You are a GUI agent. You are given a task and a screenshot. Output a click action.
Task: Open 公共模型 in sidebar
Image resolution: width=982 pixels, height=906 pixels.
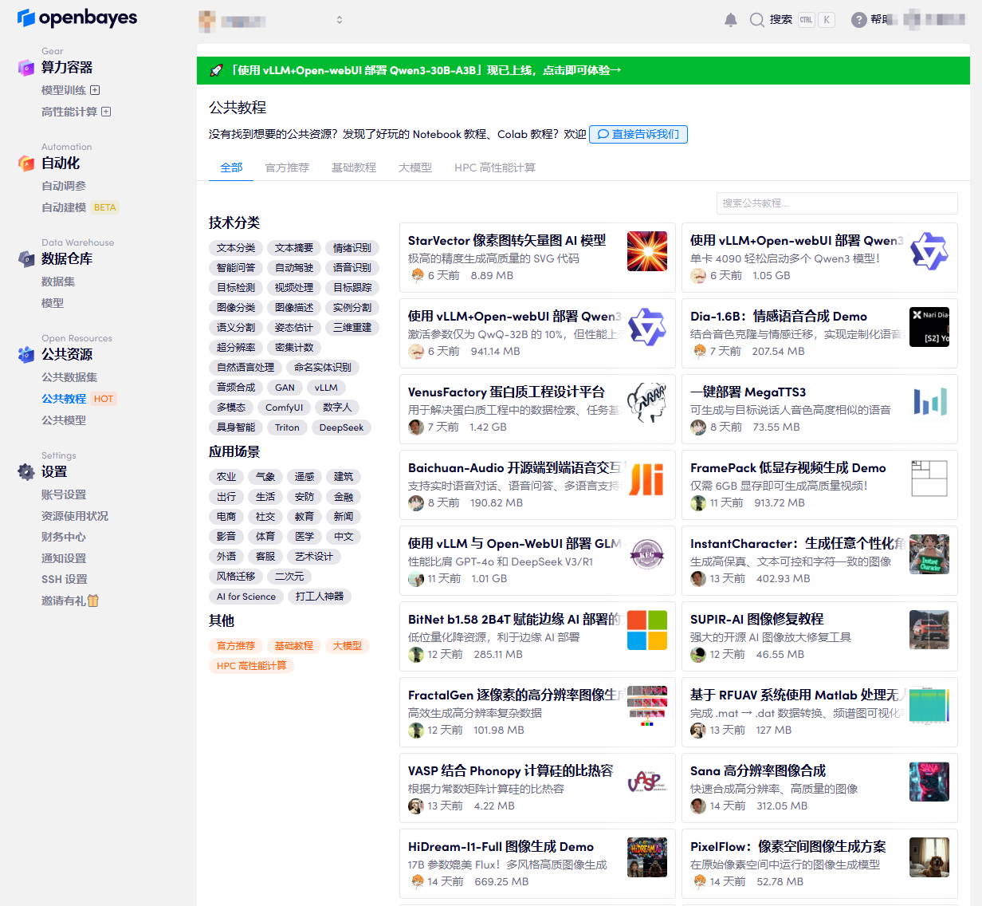click(x=64, y=420)
